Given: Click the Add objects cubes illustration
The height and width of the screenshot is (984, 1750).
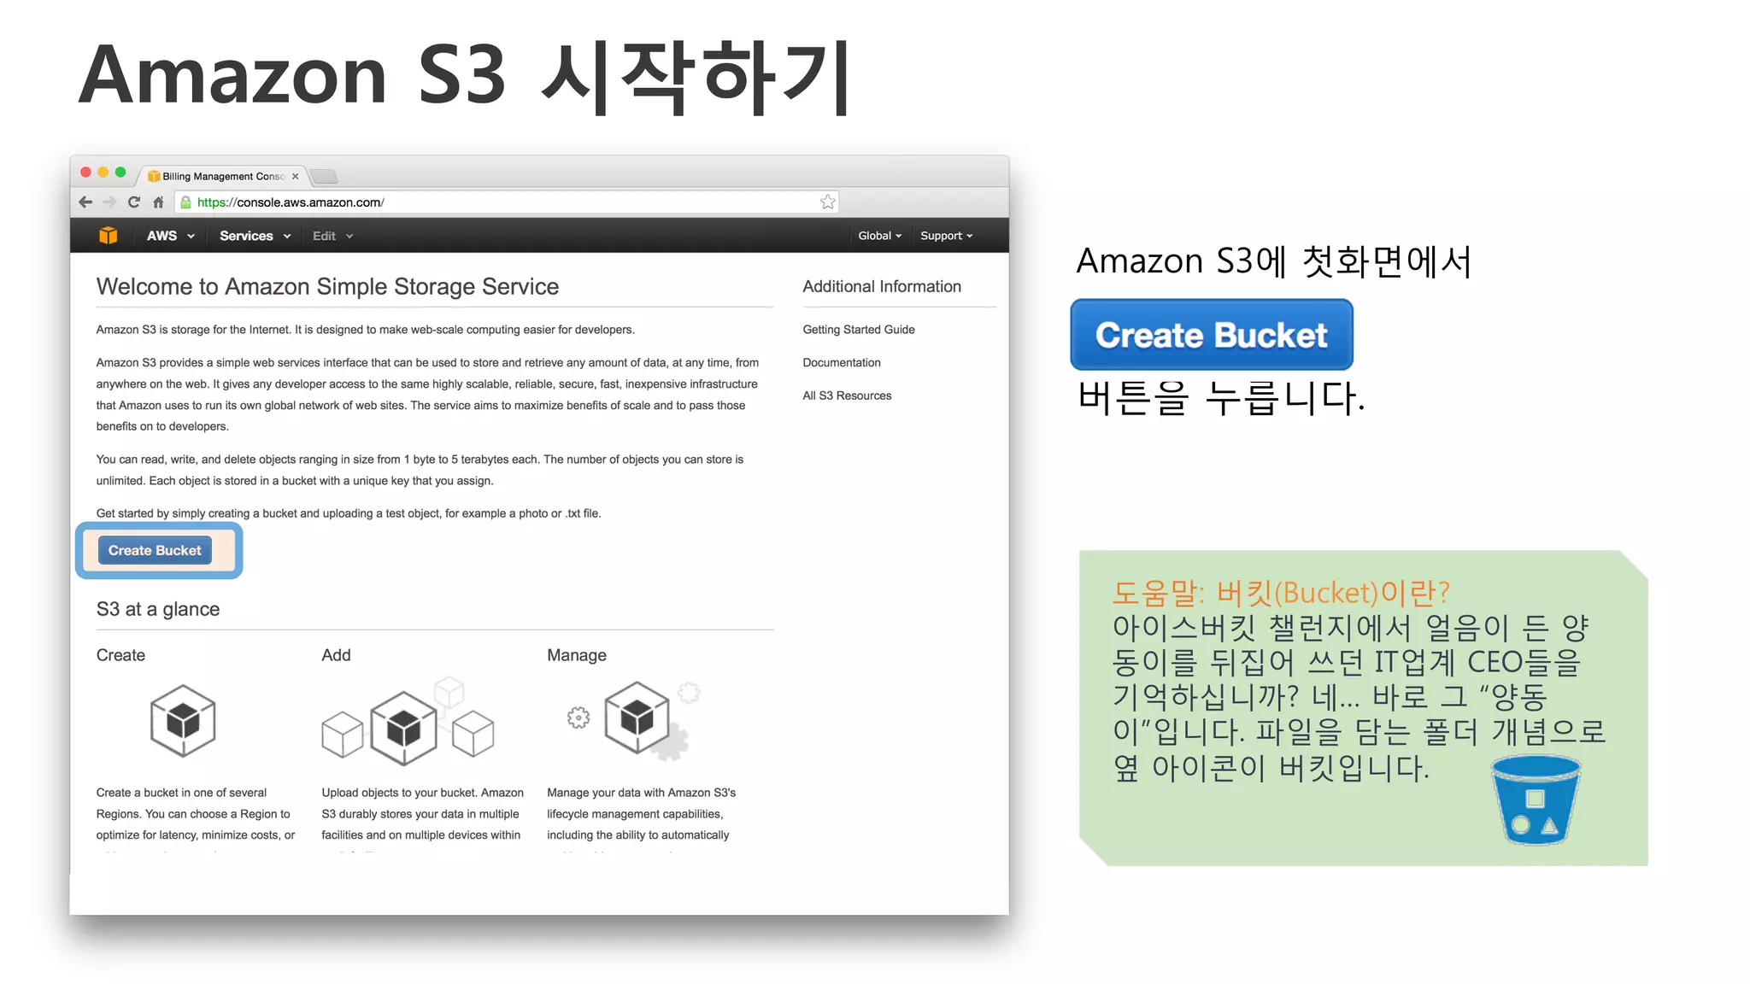Looking at the screenshot, I should coord(408,721).
